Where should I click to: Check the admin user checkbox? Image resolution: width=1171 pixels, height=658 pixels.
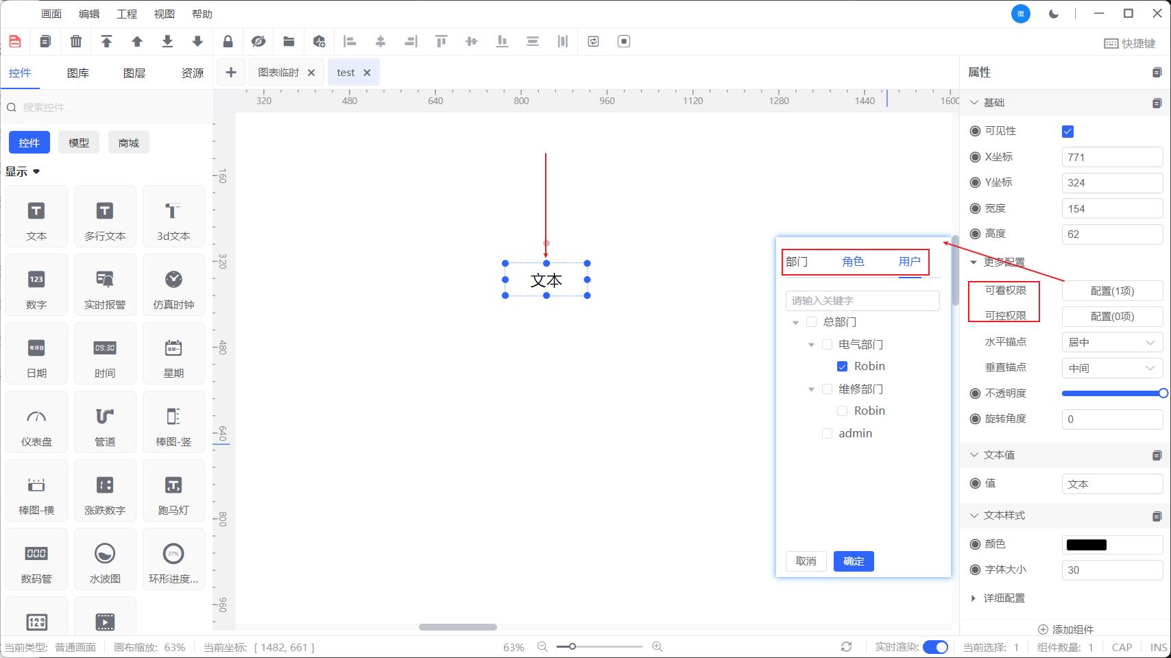click(827, 434)
